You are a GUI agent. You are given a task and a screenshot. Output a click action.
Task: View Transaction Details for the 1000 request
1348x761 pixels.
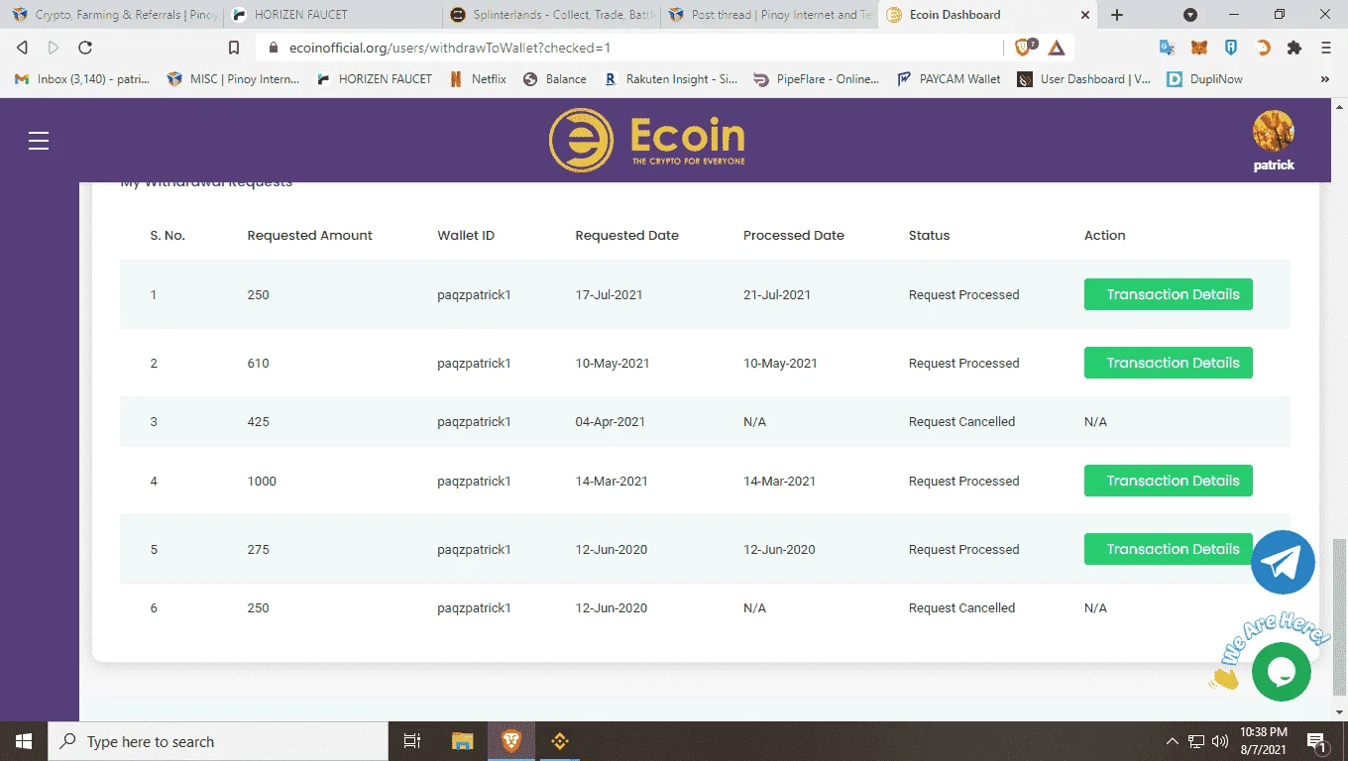(x=1169, y=481)
